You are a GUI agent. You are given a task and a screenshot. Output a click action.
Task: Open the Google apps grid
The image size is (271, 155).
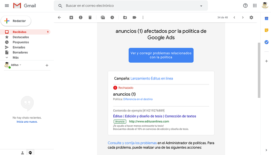(x=254, y=6)
